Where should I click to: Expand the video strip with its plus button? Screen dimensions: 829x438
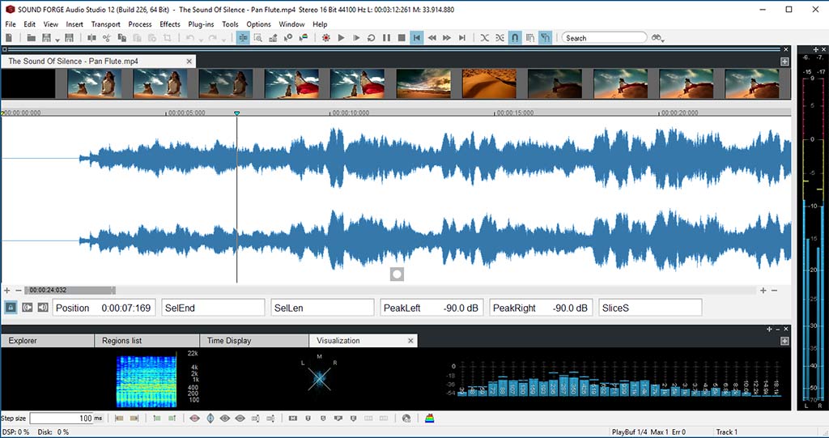784,62
